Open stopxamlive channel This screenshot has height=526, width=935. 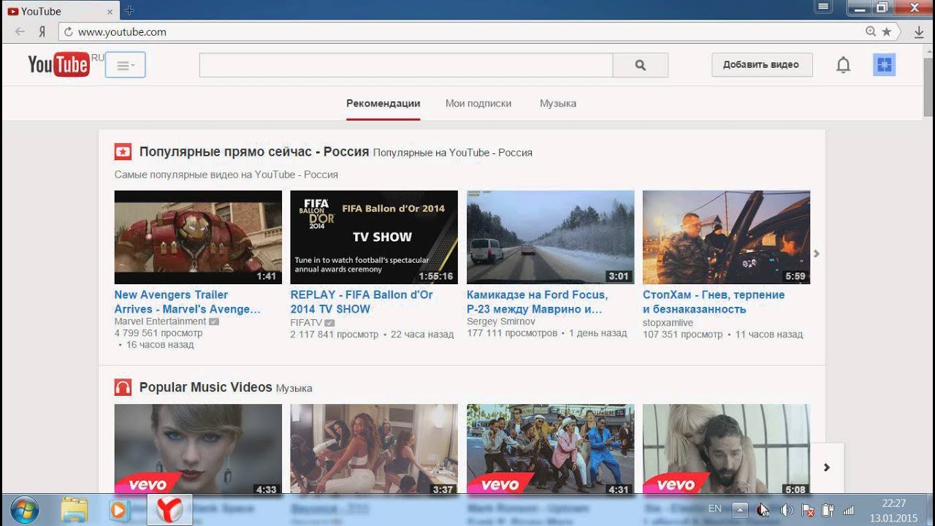(668, 322)
